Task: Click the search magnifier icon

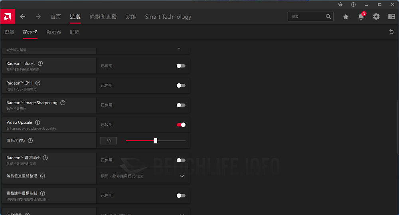Action: 328,16
